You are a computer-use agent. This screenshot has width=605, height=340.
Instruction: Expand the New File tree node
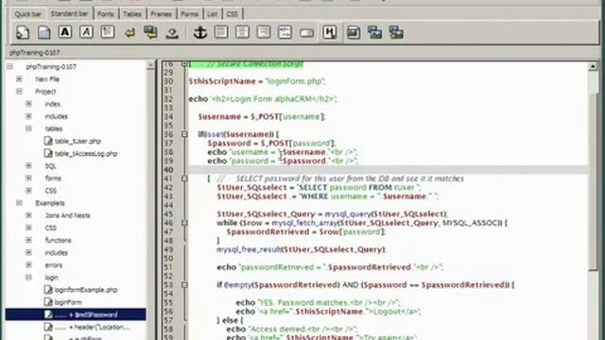(19, 79)
